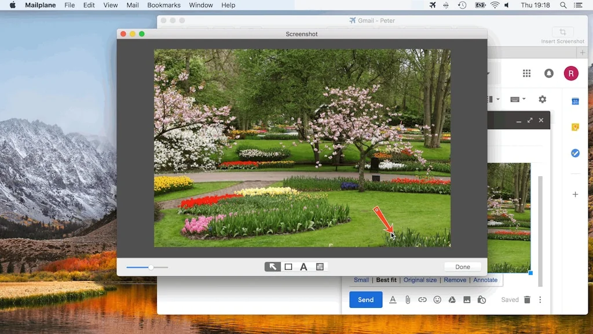Select the blur/pixelate tool
This screenshot has width=593, height=334.
(x=320, y=267)
